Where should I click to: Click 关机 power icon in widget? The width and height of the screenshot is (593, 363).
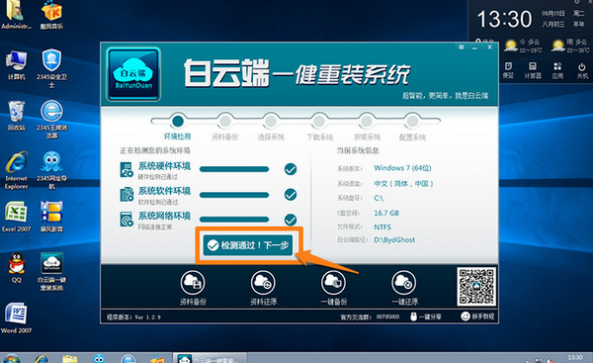coord(582,70)
